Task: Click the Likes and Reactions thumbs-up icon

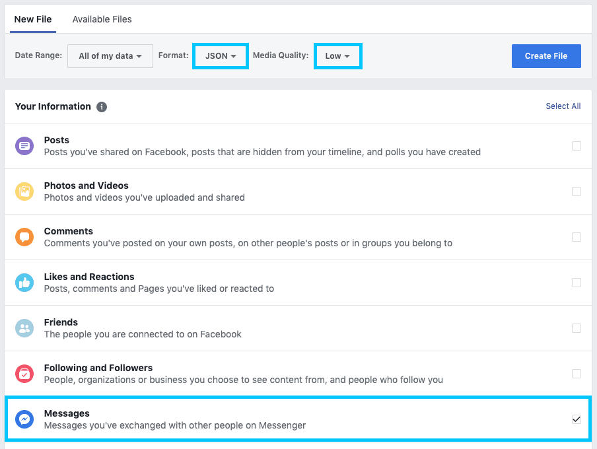Action: coord(24,283)
